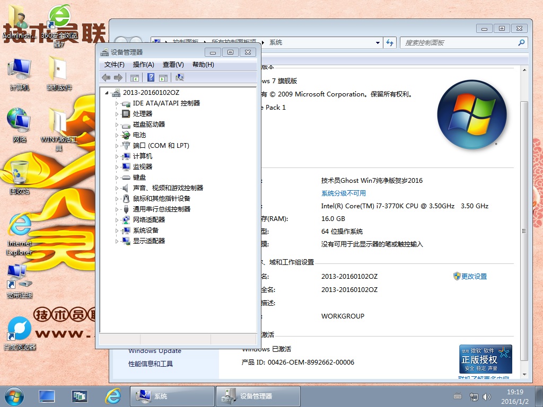This screenshot has height=407, width=543.
Task: Select the 系统设备 tree row text
Action: (x=145, y=231)
